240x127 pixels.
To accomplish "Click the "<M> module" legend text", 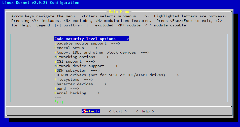I will pos(129,25).
